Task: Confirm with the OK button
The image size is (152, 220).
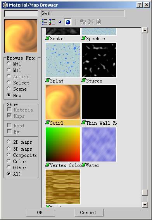Action: (x=40, y=212)
